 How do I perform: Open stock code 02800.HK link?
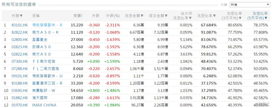coord(20,40)
